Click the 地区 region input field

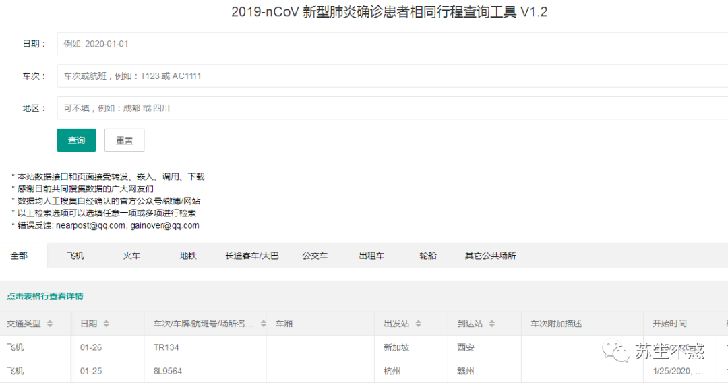[392, 108]
